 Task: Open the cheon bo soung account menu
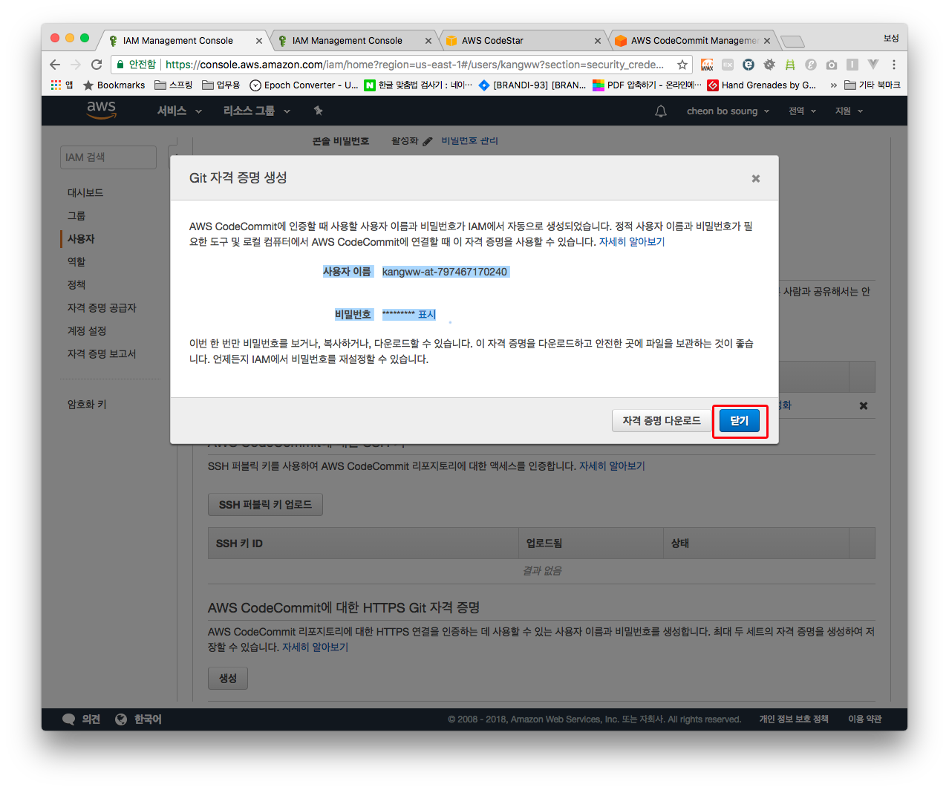point(728,111)
